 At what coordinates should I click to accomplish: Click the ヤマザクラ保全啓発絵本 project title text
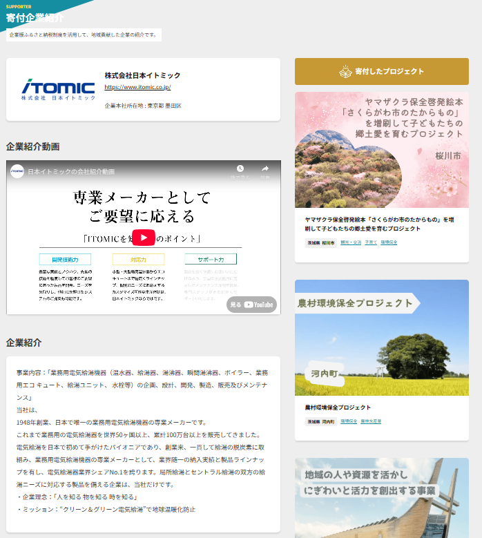(x=378, y=223)
